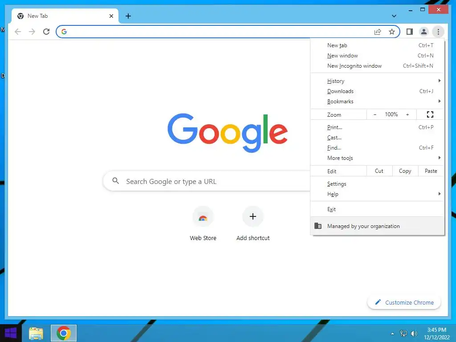This screenshot has width=456, height=342.
Task: Reload the page with the refresh icon
Action: 46,32
